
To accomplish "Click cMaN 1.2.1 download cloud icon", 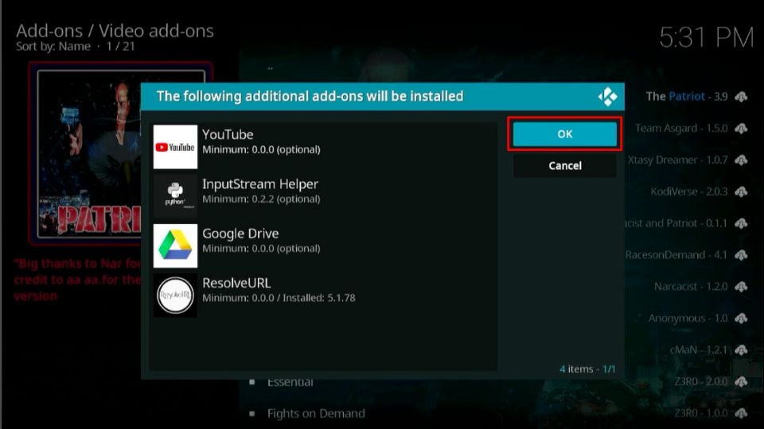I will [x=741, y=350].
